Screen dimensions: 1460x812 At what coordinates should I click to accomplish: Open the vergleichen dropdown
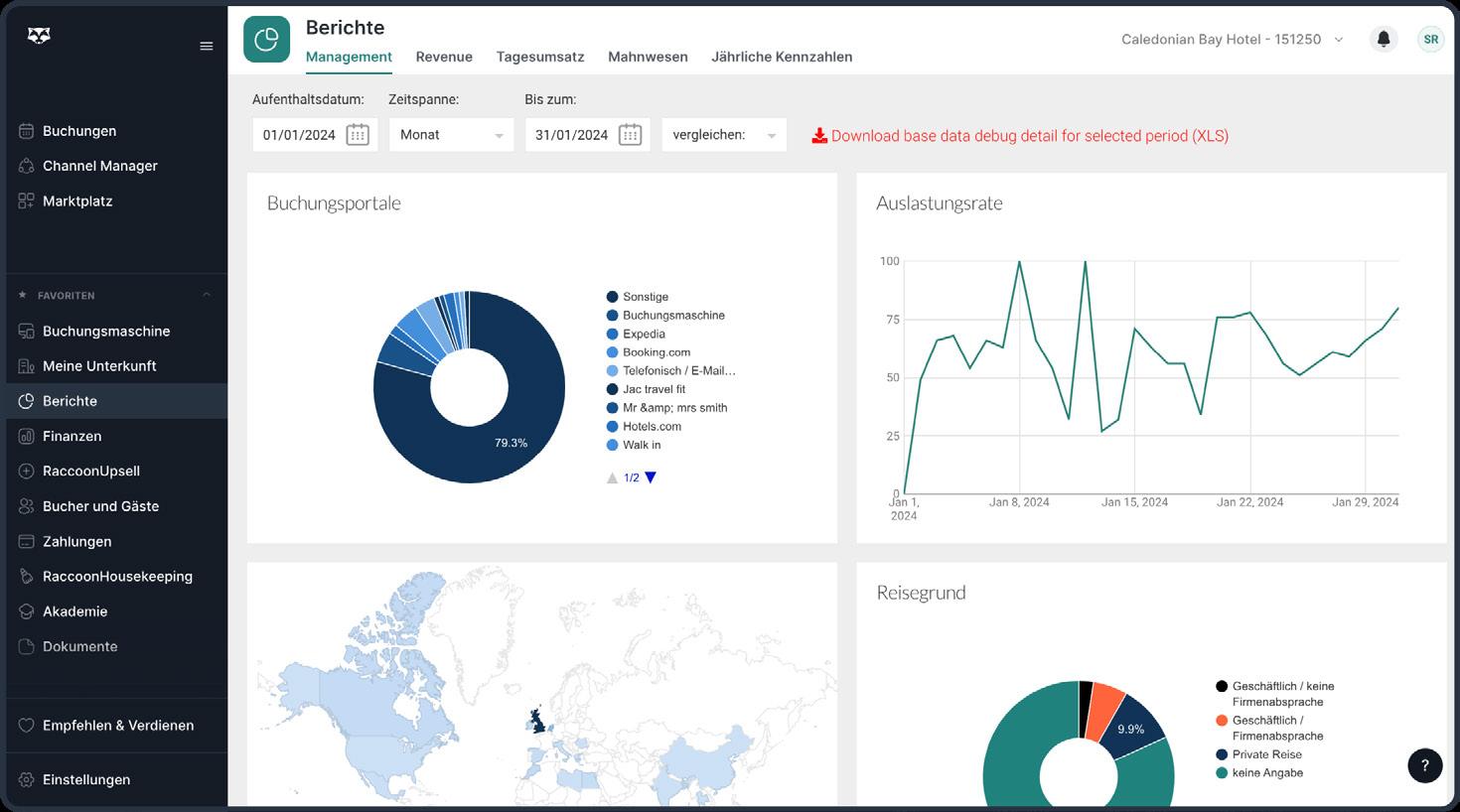point(724,135)
